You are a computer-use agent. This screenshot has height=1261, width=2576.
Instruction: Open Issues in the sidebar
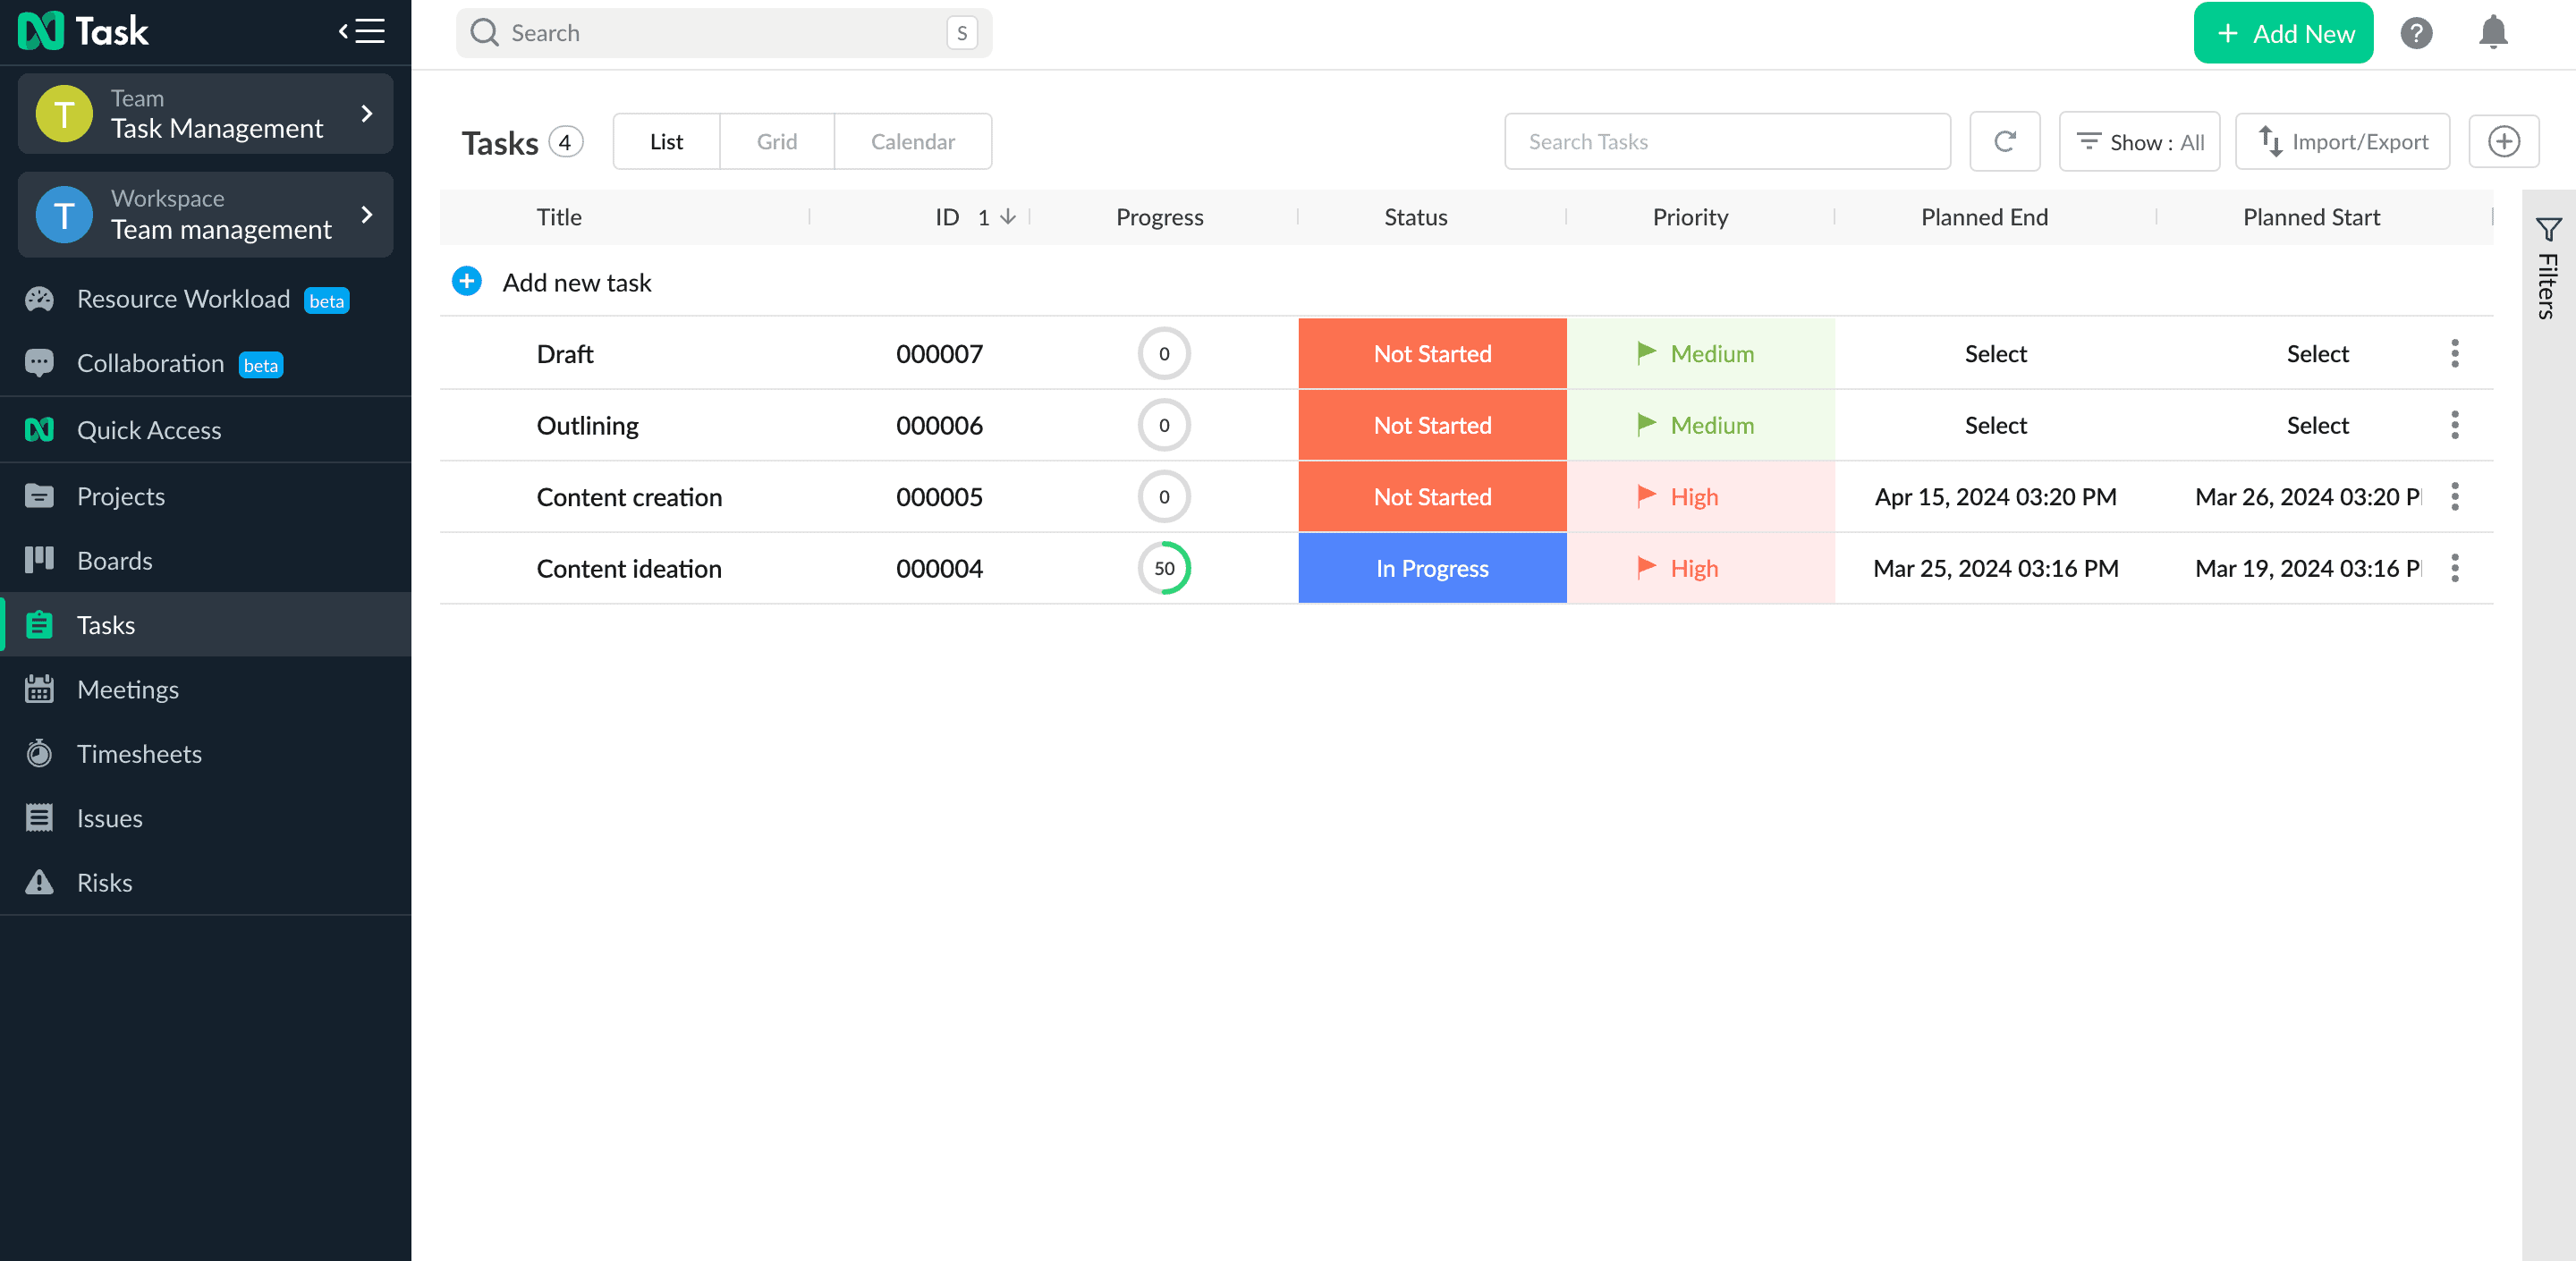[206, 819]
